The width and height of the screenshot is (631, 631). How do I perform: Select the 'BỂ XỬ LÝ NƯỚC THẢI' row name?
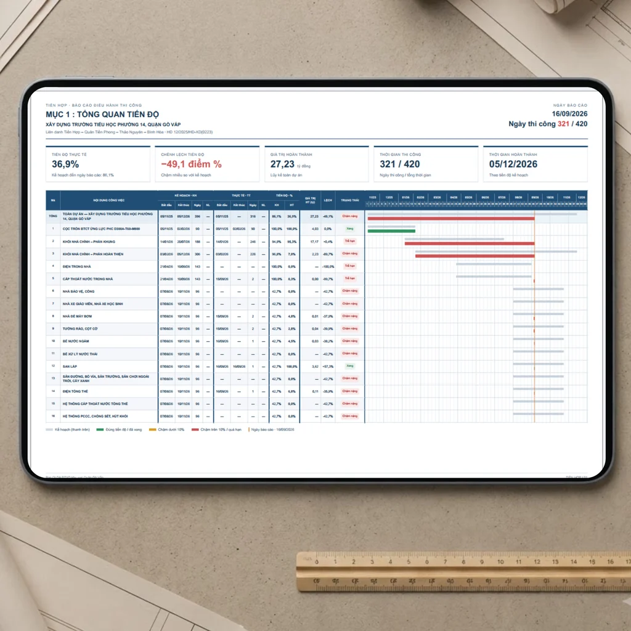click(x=79, y=354)
